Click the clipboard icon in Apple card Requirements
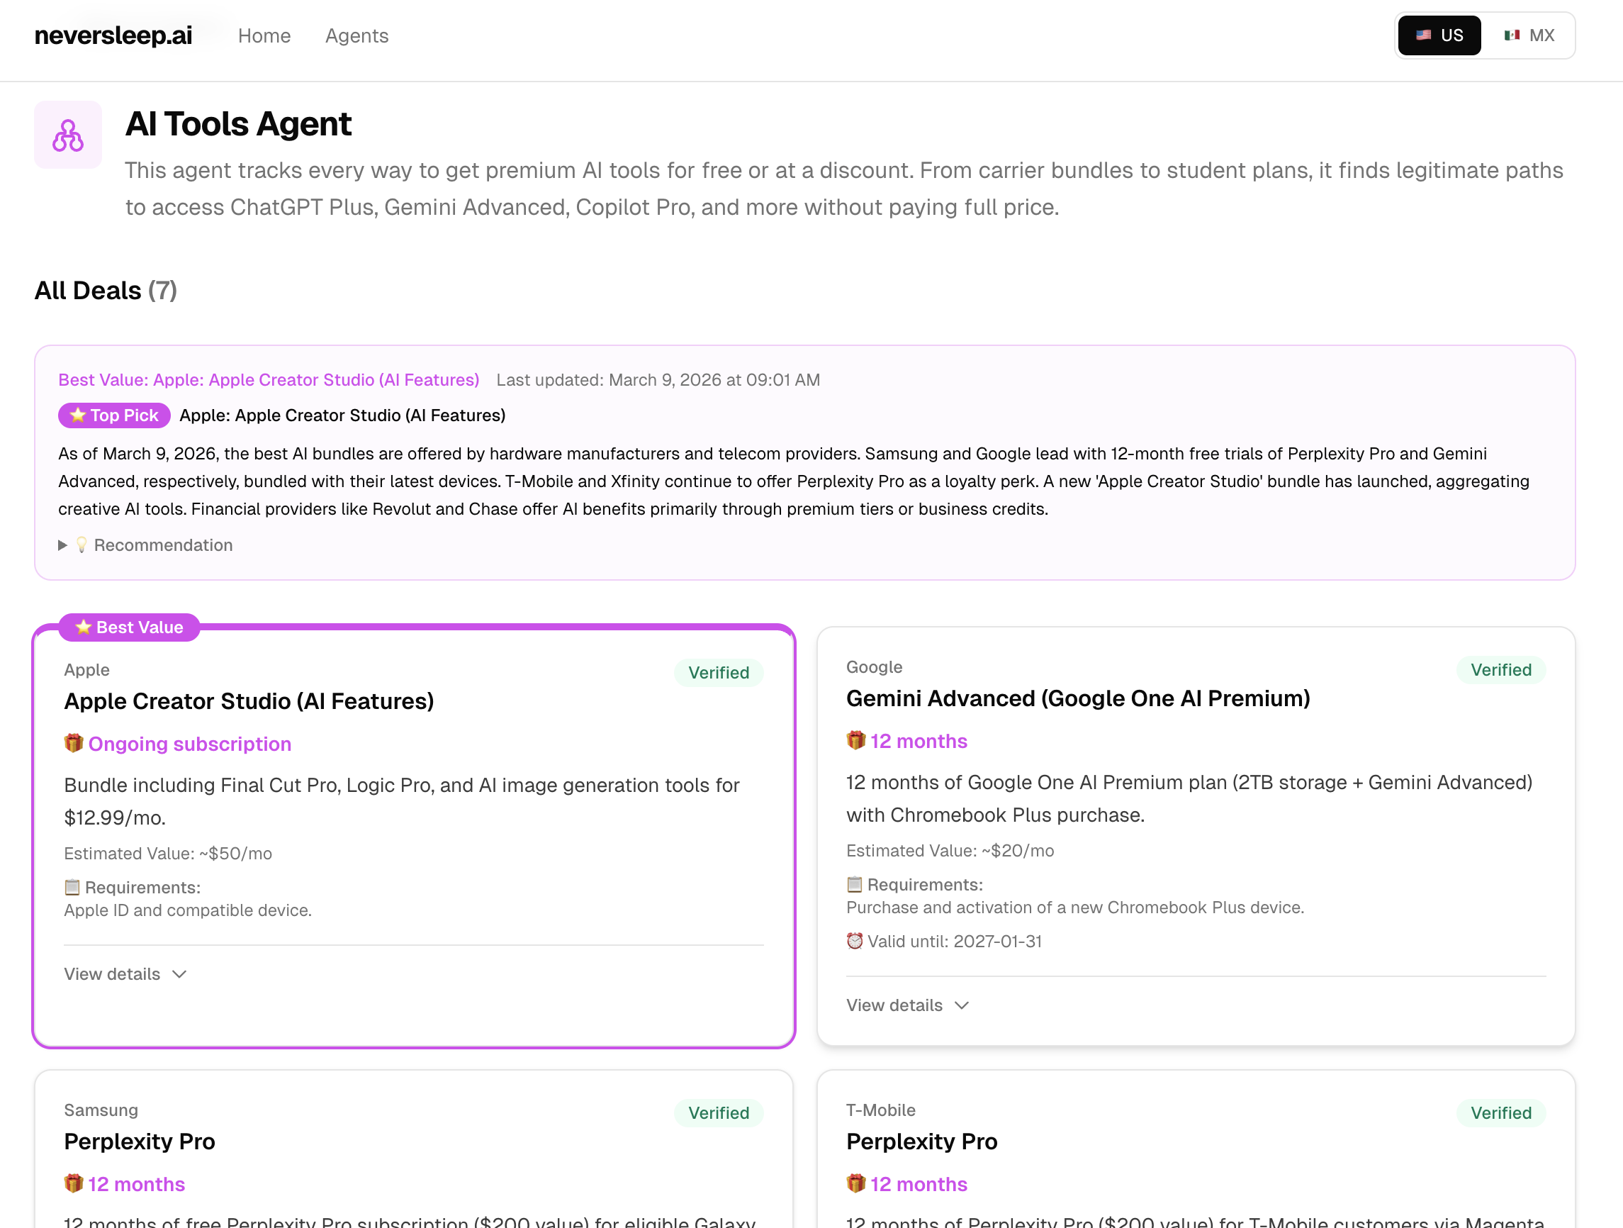This screenshot has width=1623, height=1228. click(72, 887)
